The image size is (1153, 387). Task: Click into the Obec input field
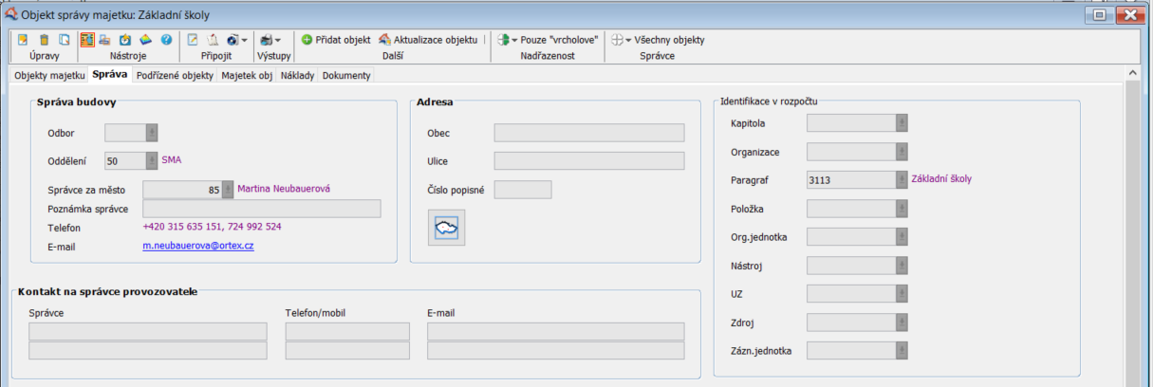(588, 133)
